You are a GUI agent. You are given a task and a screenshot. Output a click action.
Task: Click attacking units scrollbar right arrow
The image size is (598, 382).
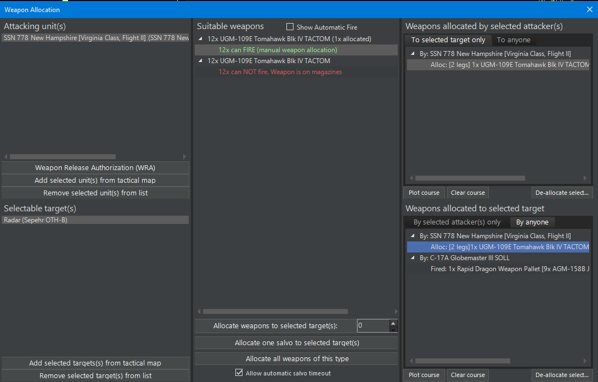(x=184, y=157)
